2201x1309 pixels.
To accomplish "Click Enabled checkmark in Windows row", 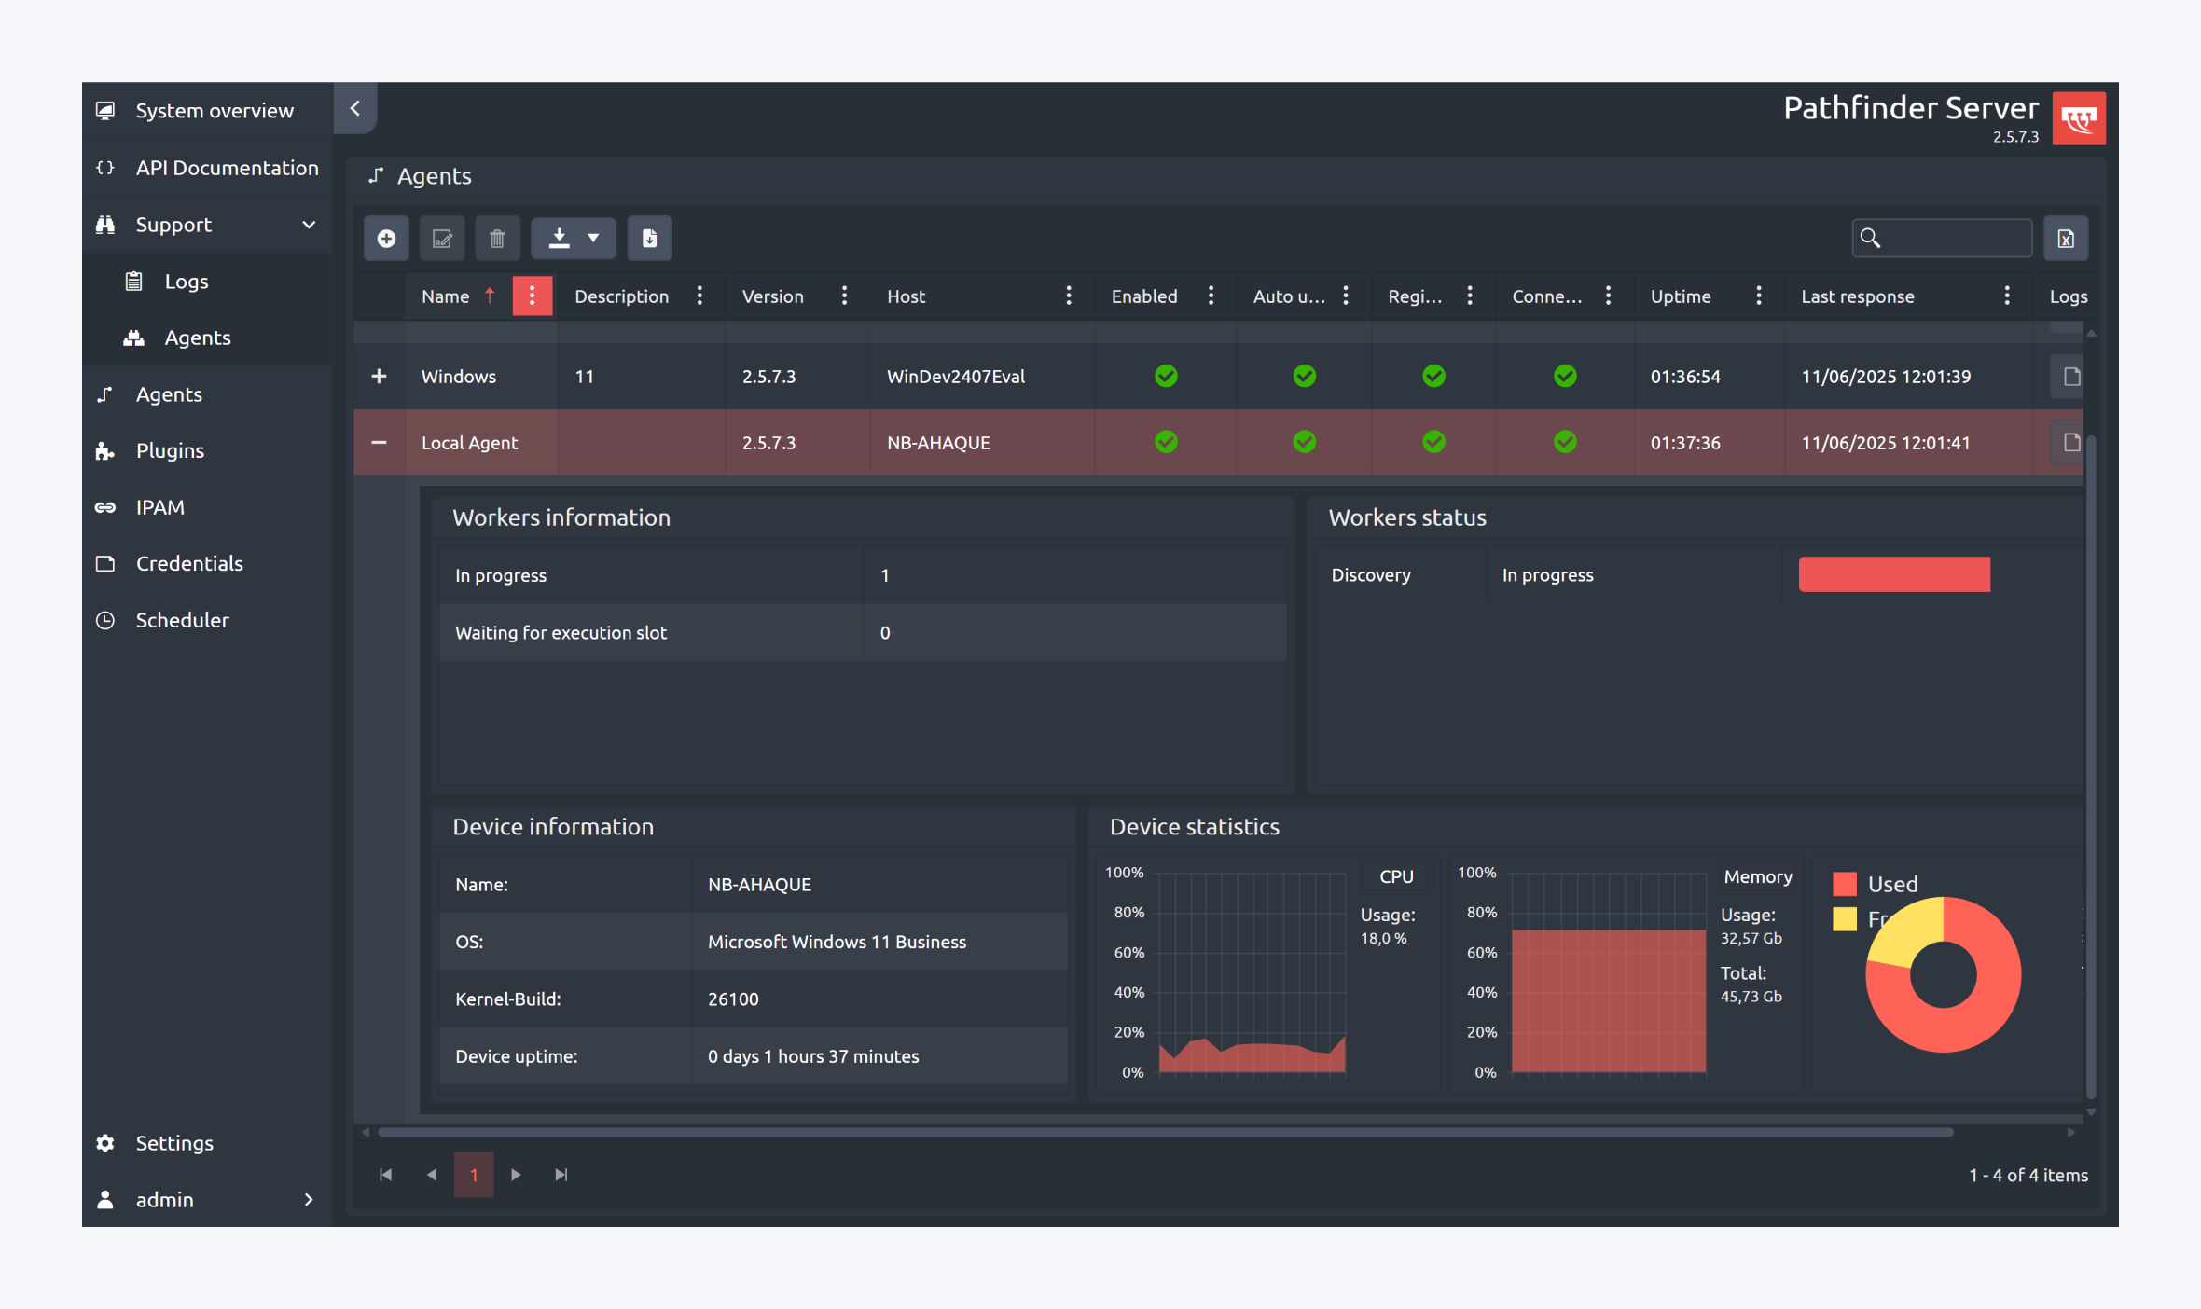I will click(x=1166, y=377).
